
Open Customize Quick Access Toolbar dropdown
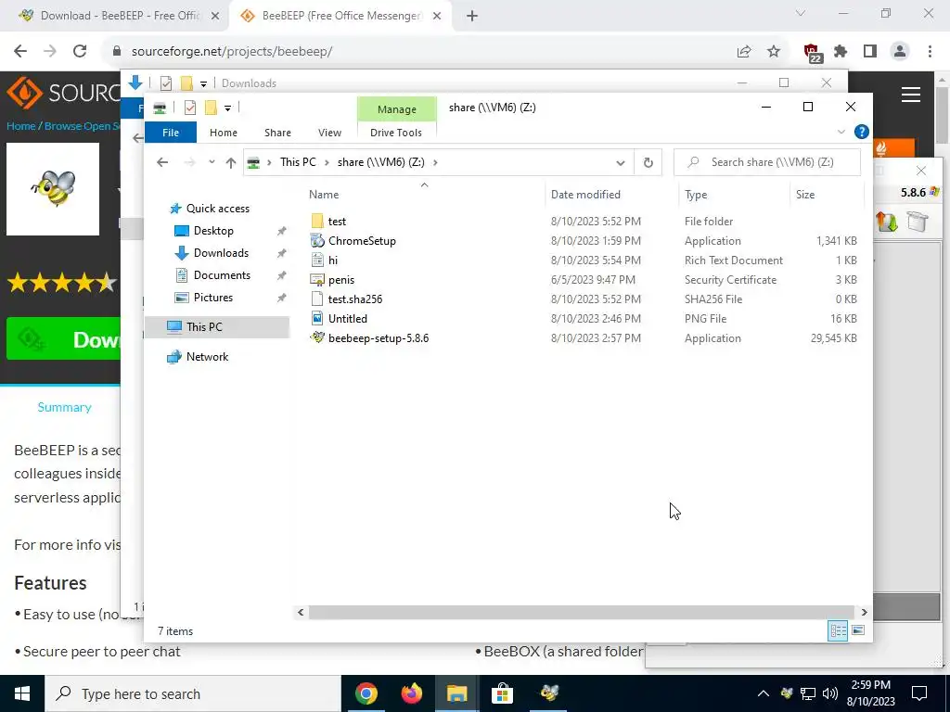[228, 108]
